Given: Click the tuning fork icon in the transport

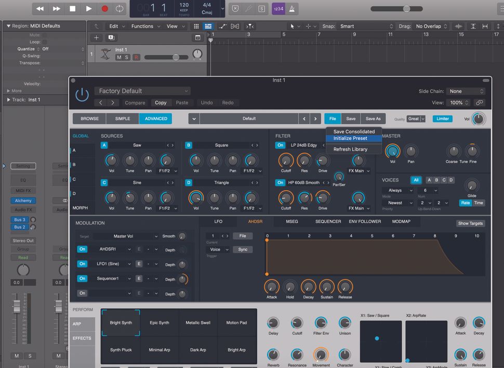Looking at the screenshot, I should click(248, 8).
